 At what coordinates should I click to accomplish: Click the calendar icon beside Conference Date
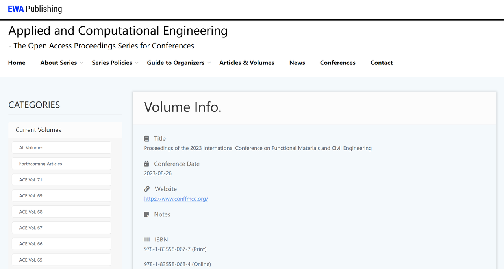[146, 164]
